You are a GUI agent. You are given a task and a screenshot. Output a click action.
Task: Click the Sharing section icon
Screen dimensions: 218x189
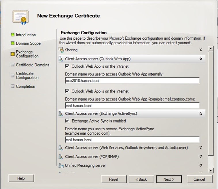[61, 50]
